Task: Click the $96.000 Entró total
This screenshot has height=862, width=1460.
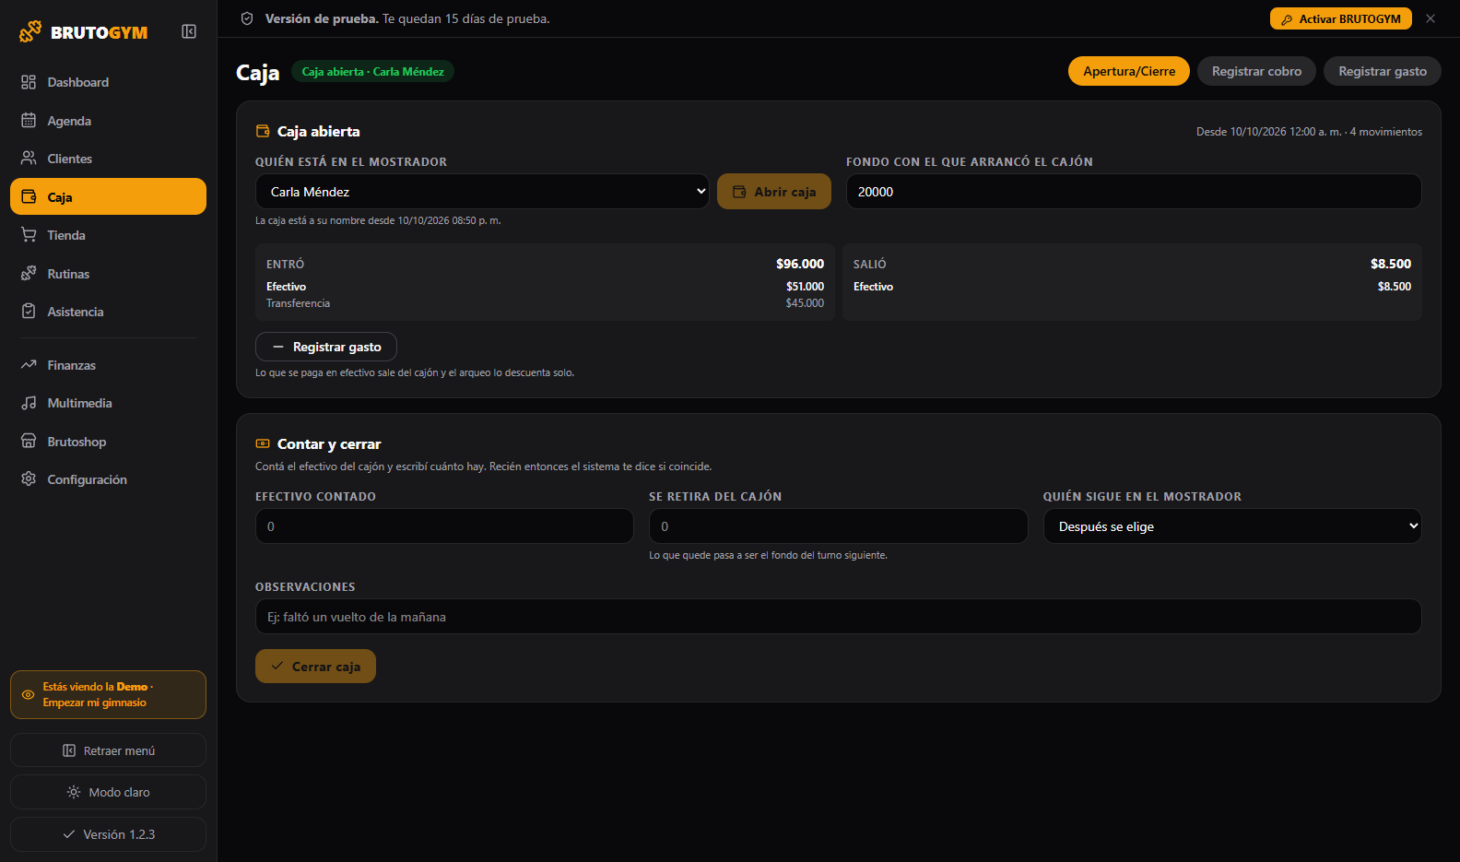Action: [800, 264]
